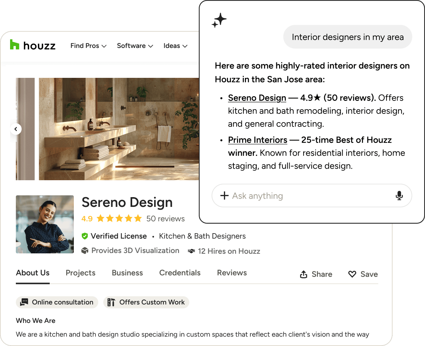
Task: Click the 'Interior designers in my area' message bubble
Action: tap(348, 37)
